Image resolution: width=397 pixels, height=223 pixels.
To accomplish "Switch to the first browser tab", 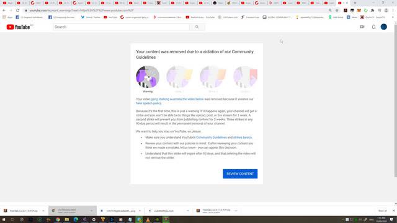I will click(7, 3).
